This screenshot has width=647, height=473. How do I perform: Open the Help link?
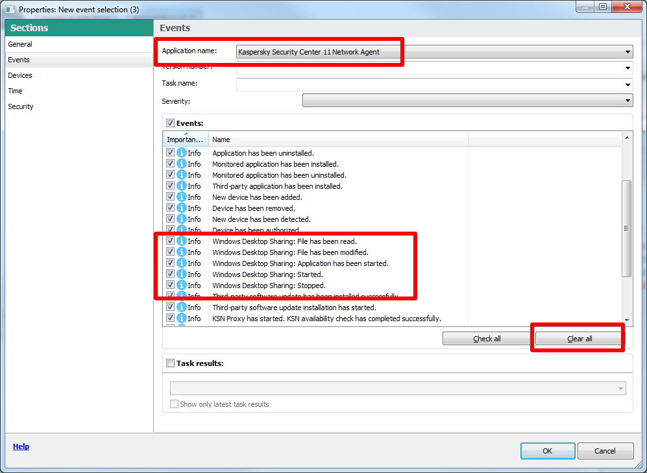point(21,446)
